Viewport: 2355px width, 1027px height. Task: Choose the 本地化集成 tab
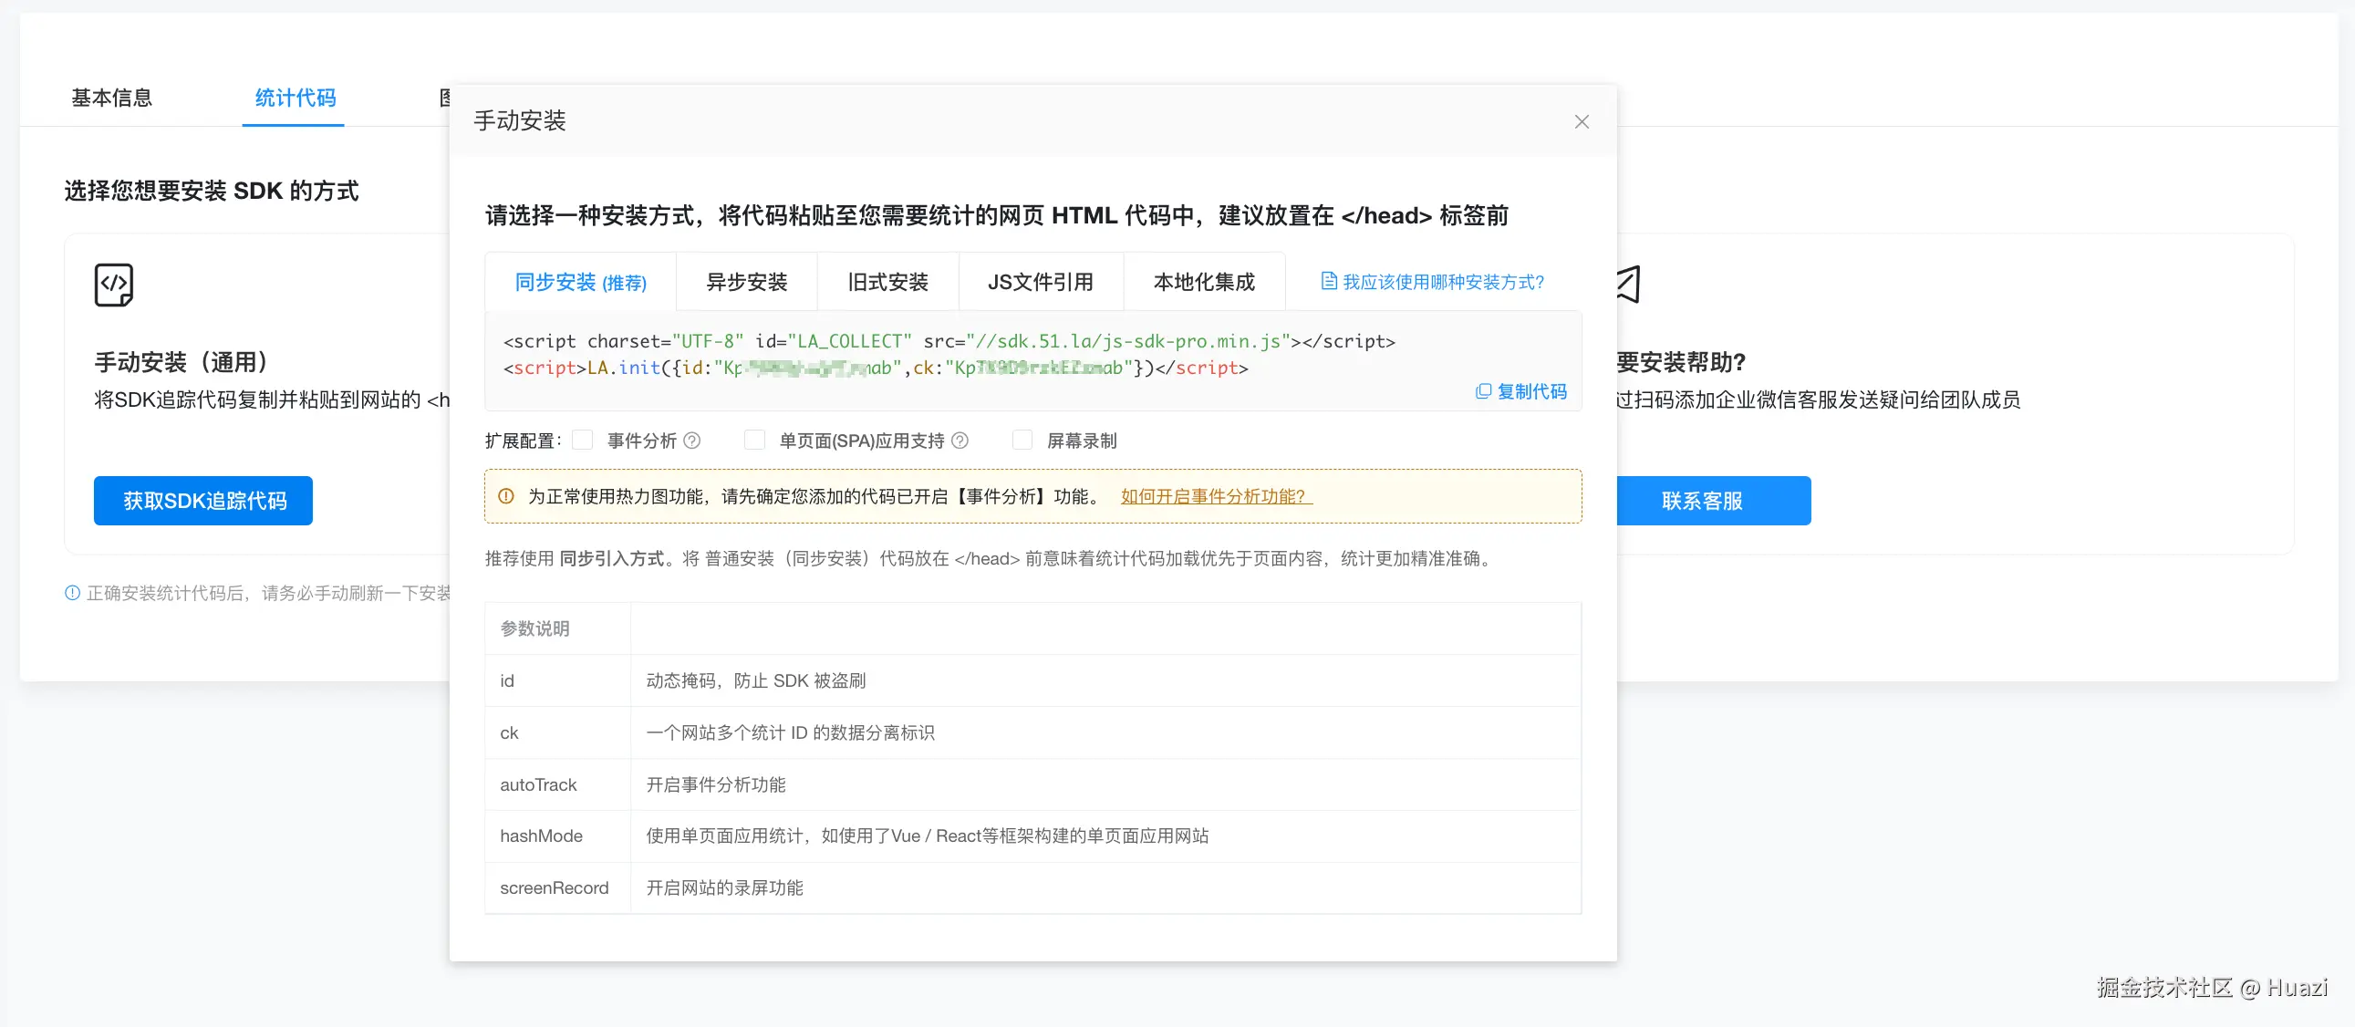1203,282
